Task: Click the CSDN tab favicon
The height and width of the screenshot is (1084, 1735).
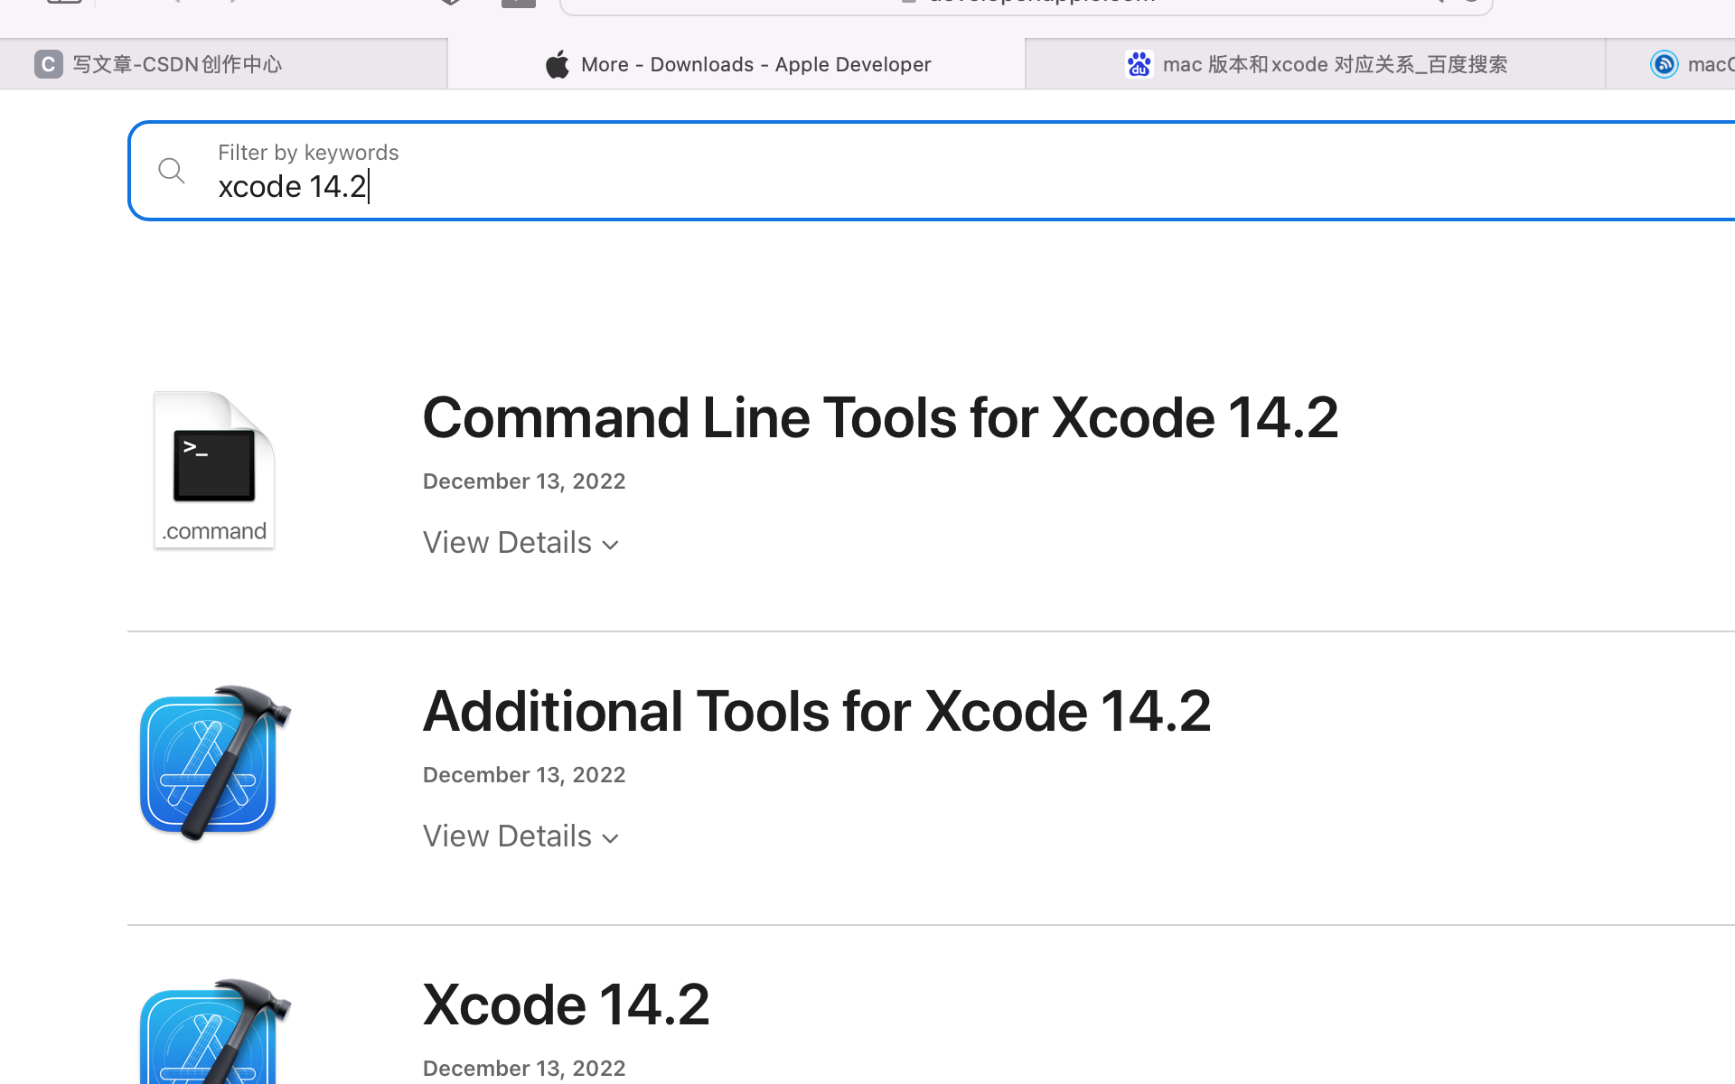Action: pos(48,64)
